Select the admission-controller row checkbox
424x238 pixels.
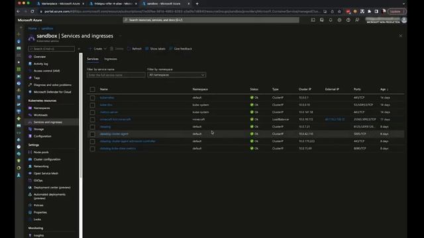[93, 141]
